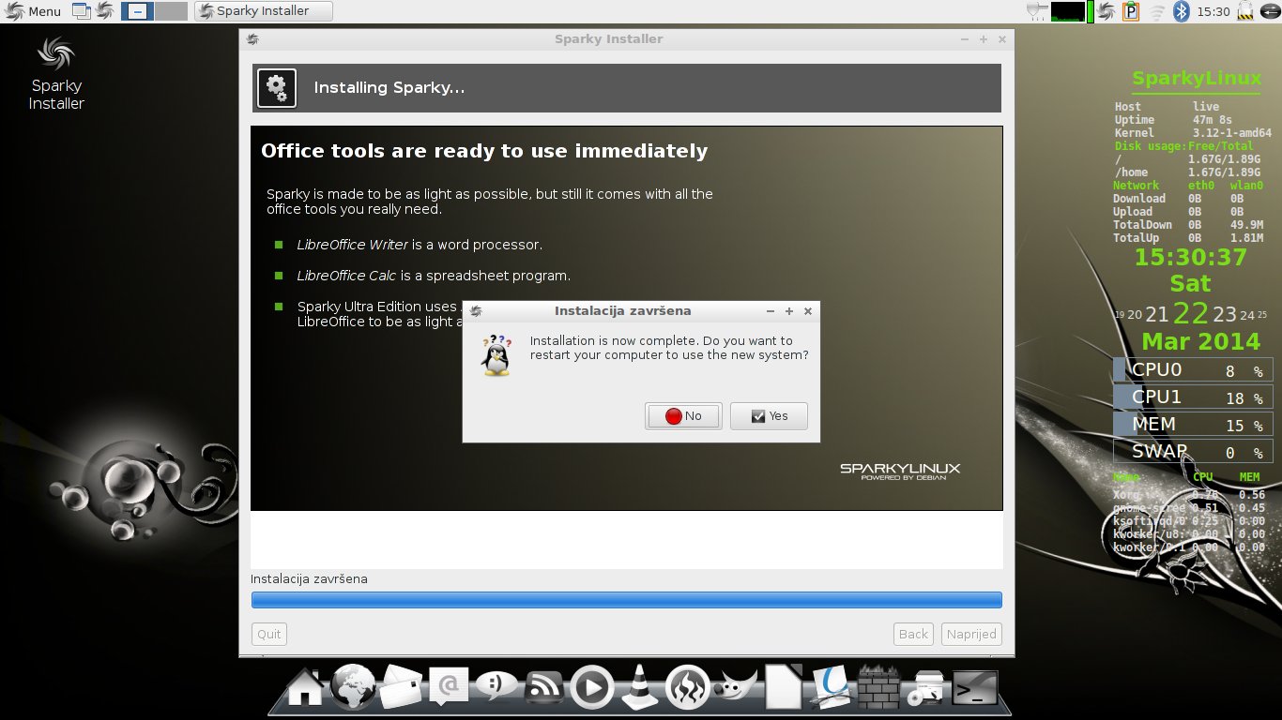
Task: Click No to decline restart
Action: click(x=683, y=416)
